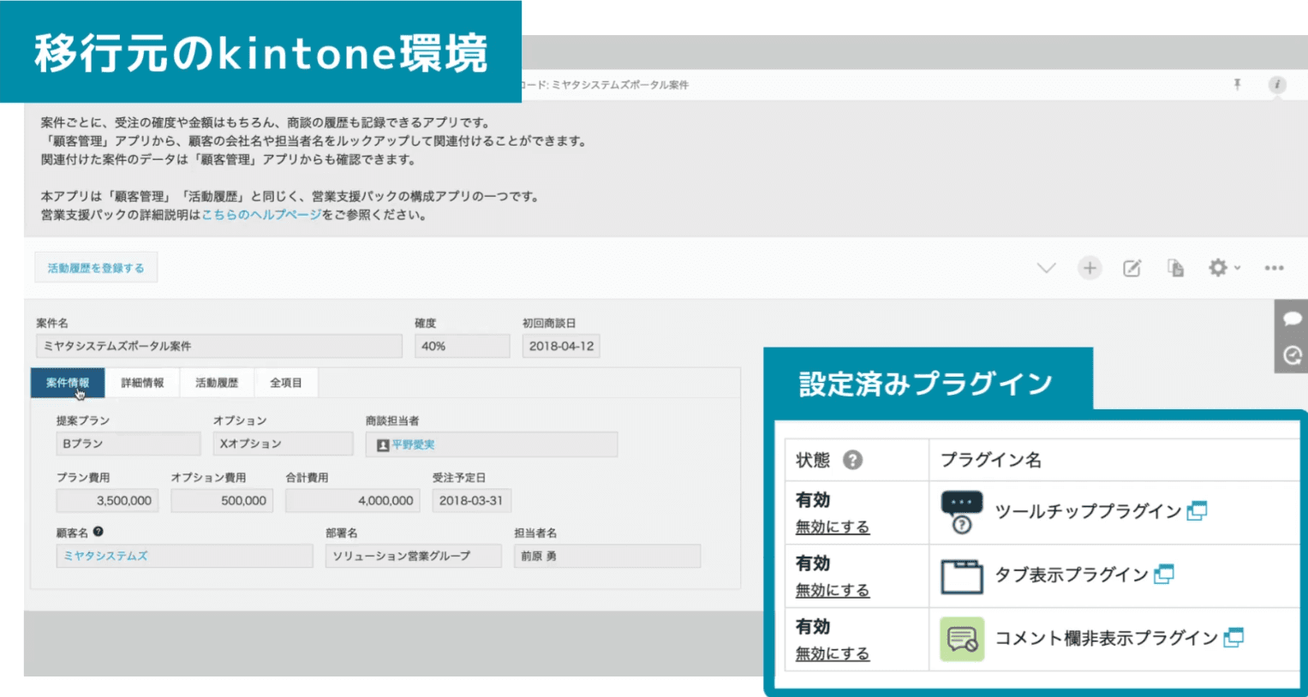
Task: Click the ツールチッププラグイン icon
Action: tap(962, 512)
